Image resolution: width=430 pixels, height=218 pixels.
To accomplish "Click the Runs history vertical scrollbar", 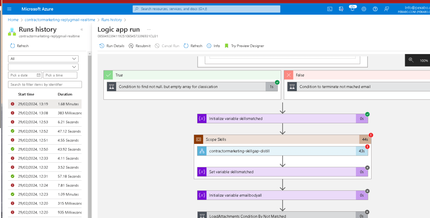I will click(90, 135).
